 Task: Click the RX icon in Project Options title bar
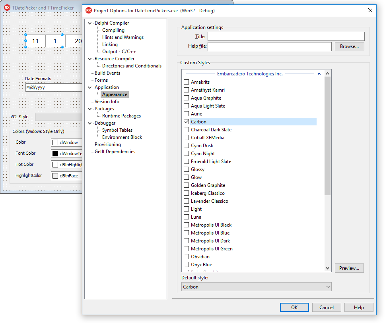[x=89, y=11]
